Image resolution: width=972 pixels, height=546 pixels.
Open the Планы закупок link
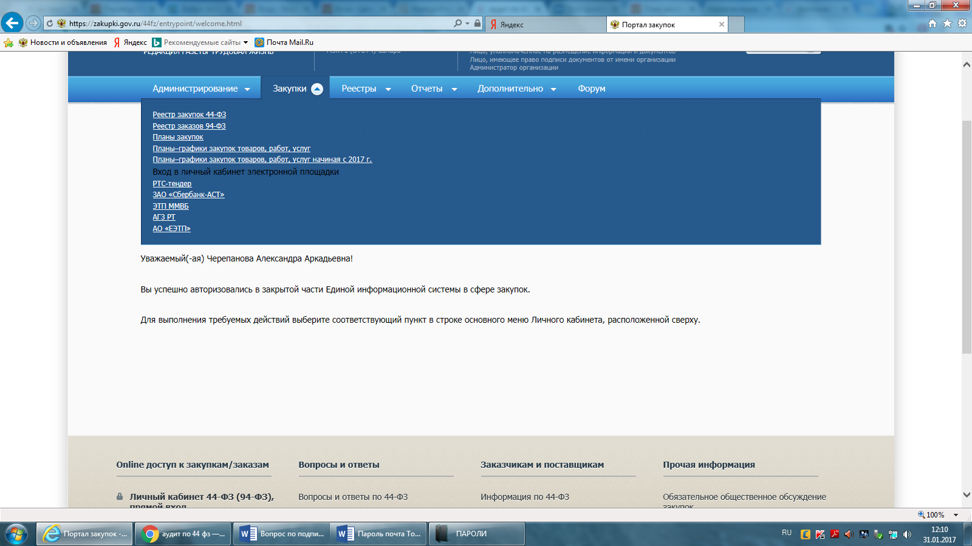point(177,137)
